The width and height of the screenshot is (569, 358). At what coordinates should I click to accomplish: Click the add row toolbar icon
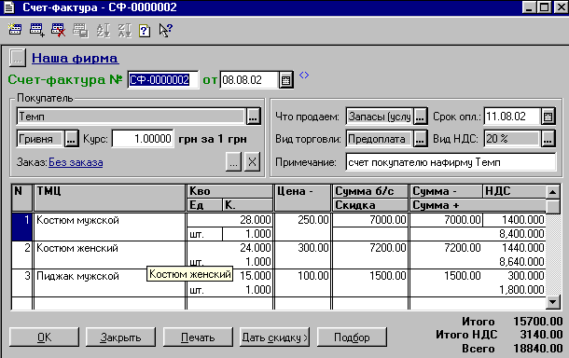point(36,30)
